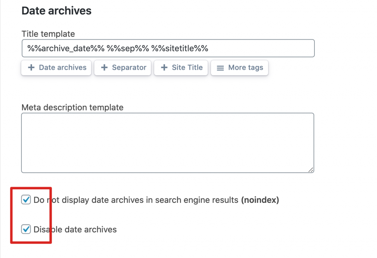Open the More tags list
Screen dimensions: 377x258
240,68
